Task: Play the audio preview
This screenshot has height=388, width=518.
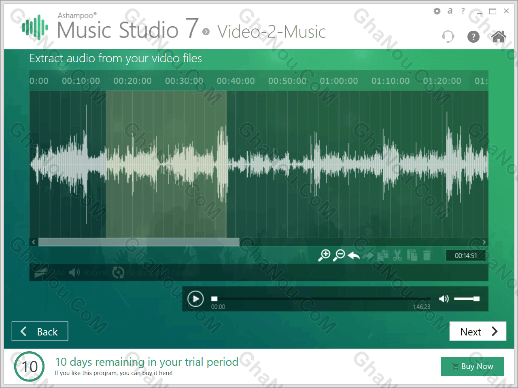Action: [195, 299]
